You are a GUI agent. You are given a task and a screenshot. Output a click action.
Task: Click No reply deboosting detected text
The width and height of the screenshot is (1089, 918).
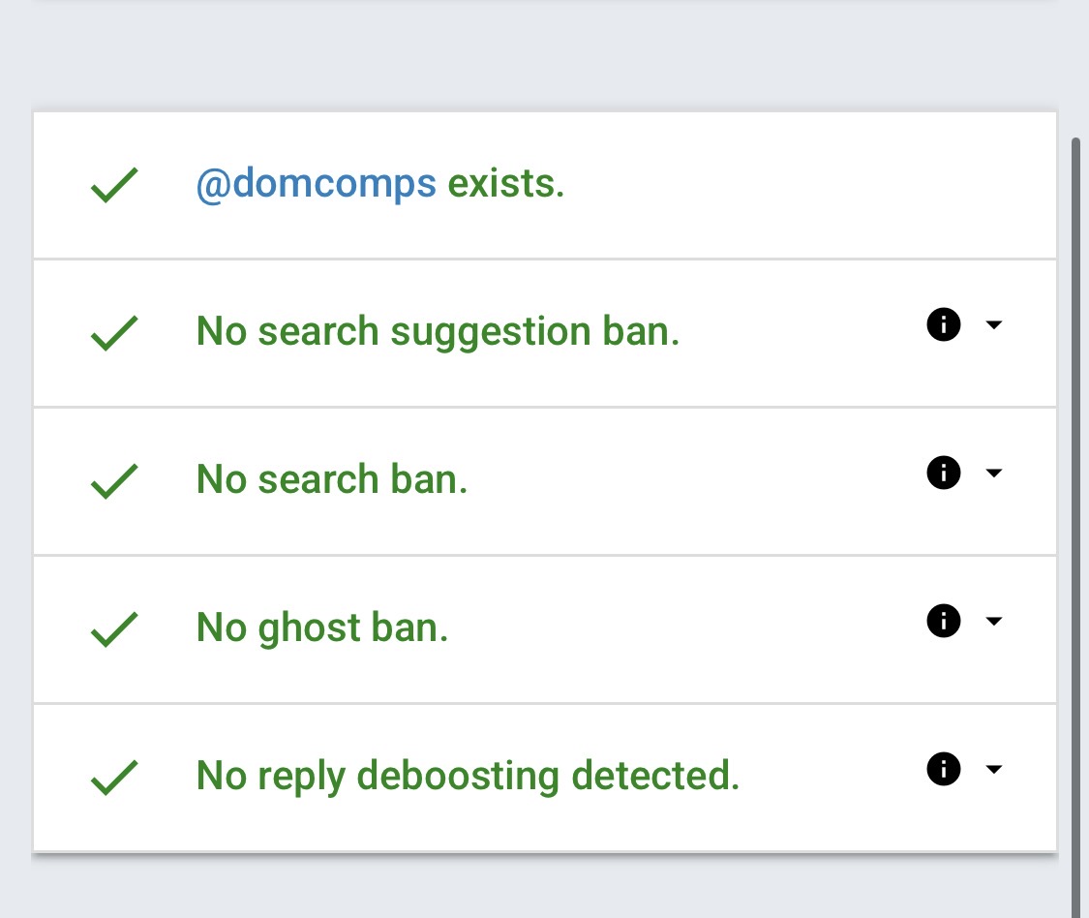click(x=469, y=777)
